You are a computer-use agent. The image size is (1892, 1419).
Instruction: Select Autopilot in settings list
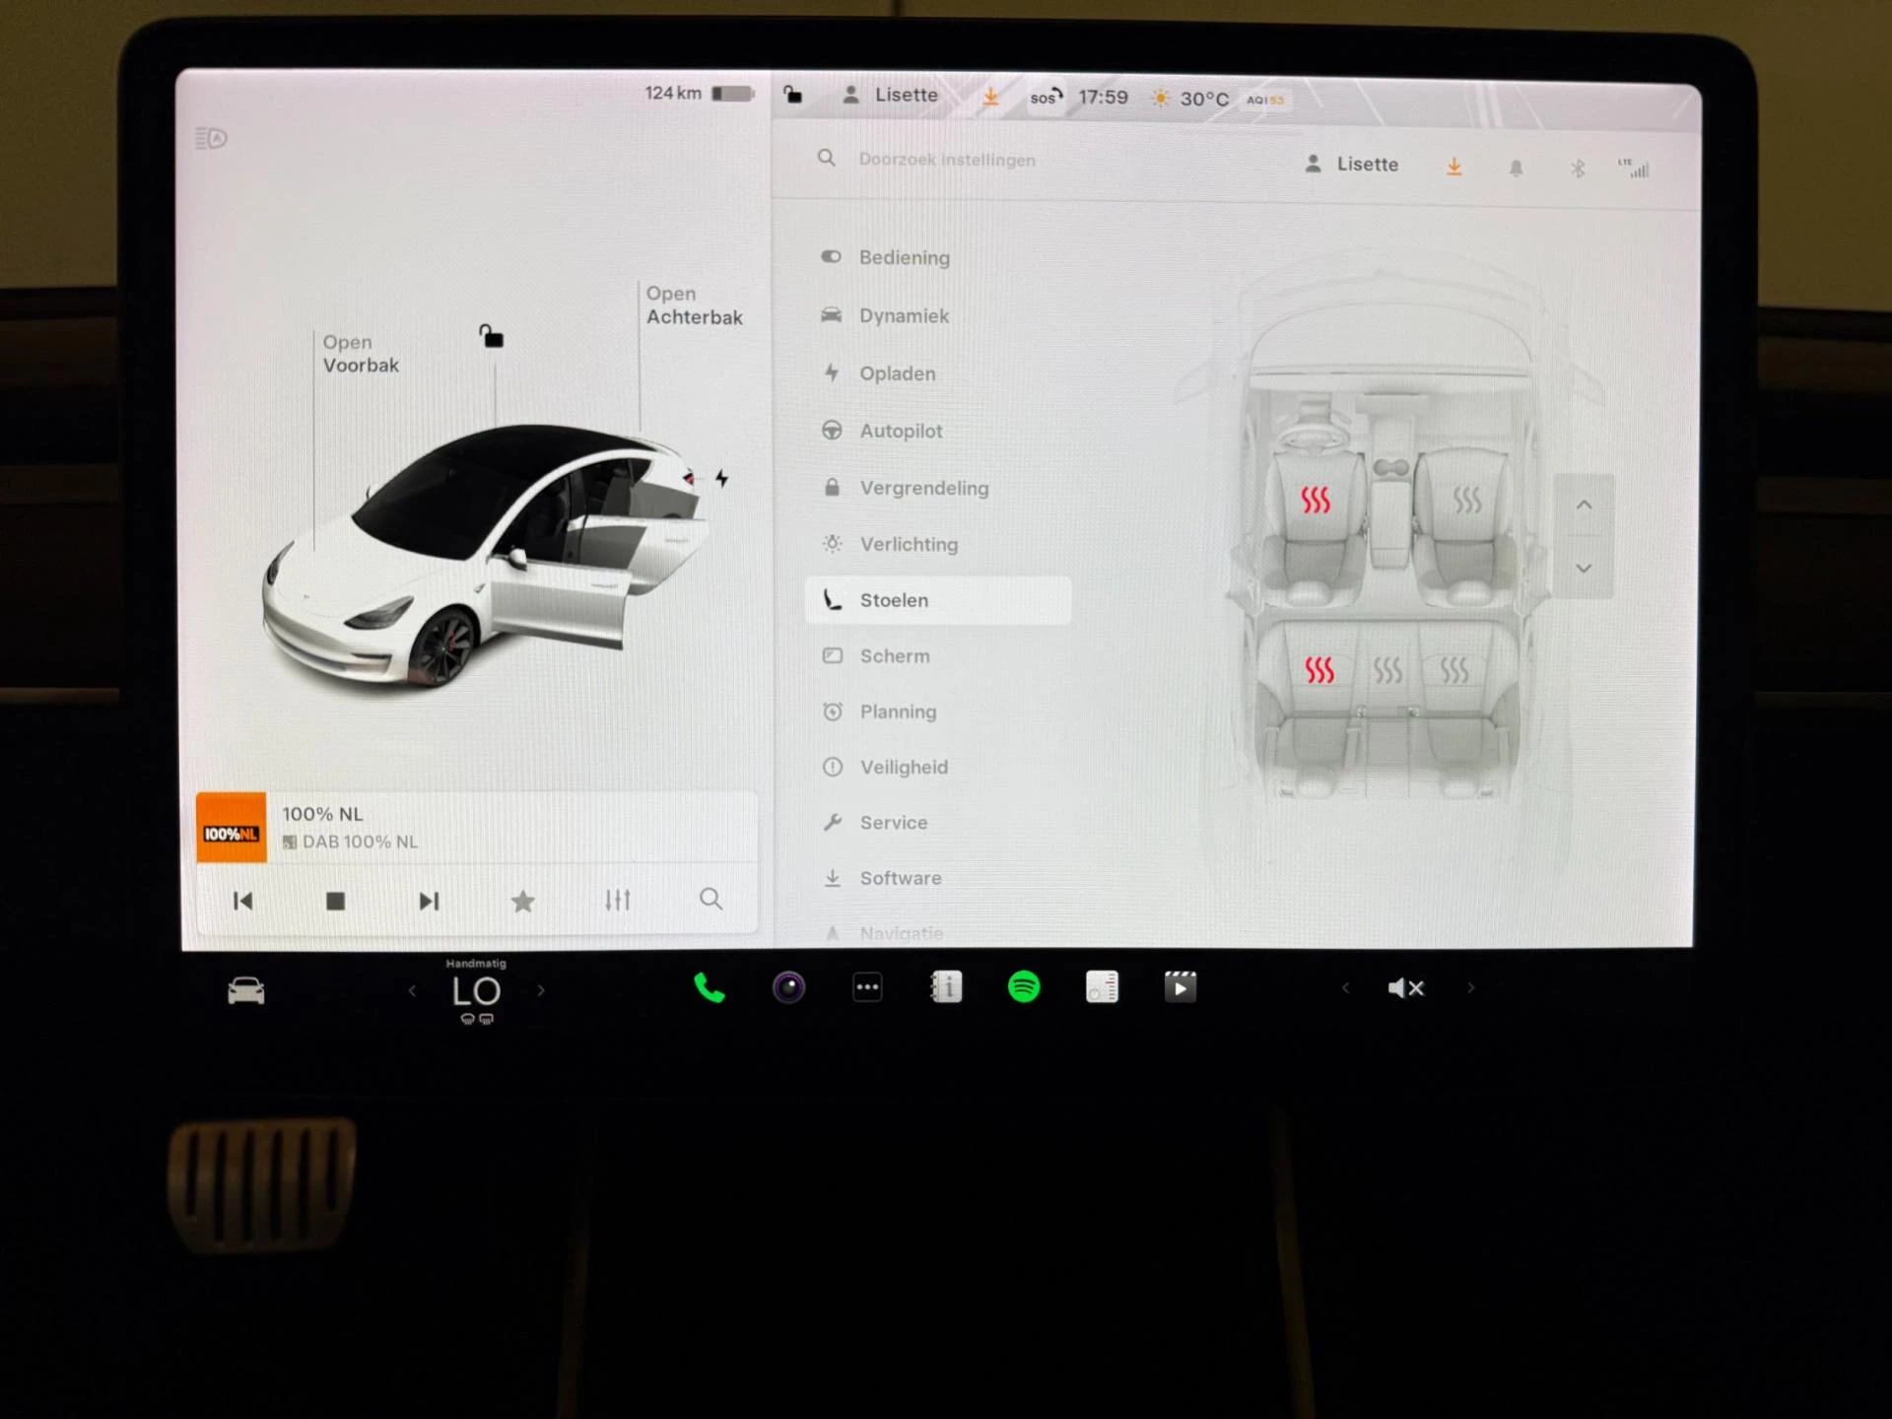900,431
